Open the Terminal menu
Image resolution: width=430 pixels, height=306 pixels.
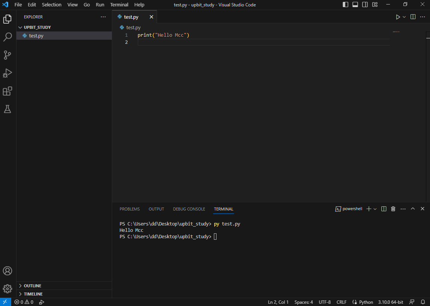pos(119,4)
